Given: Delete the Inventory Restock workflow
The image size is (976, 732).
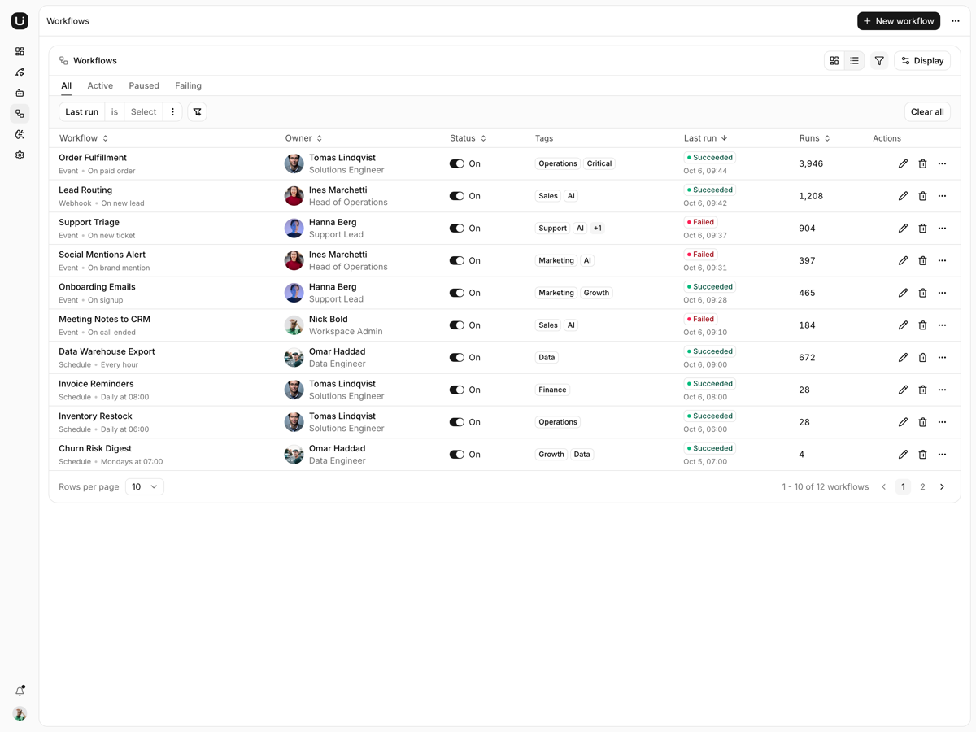Looking at the screenshot, I should [922, 422].
